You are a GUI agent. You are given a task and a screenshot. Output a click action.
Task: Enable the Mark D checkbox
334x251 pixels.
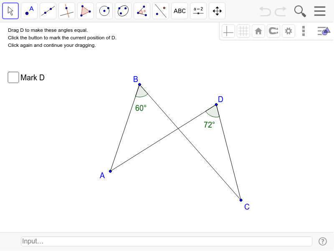pyautogui.click(x=13, y=77)
